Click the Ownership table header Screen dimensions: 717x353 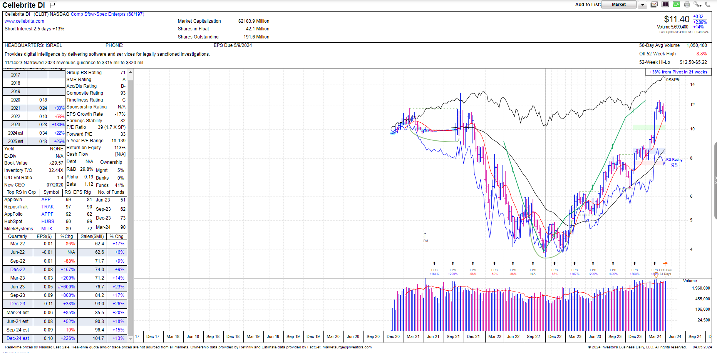111,162
